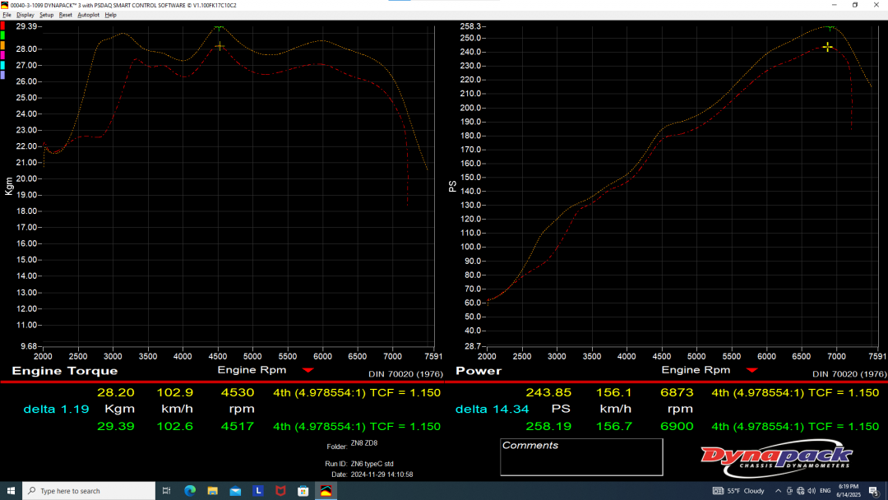
Task: Click the 6900 rpm peak value
Action: pos(677,426)
